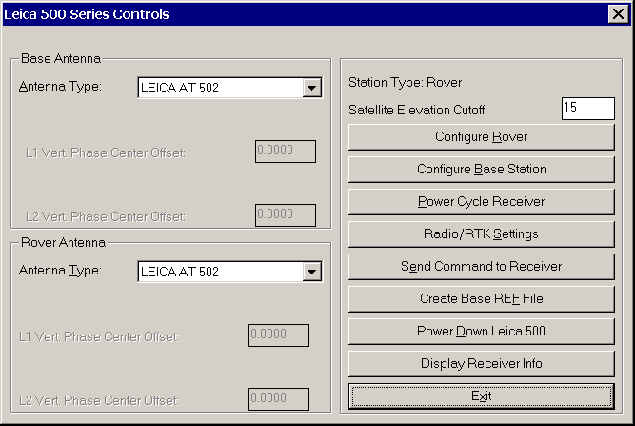
Task: Expand the Rover Antenna Type dropdown
Action: pyautogui.click(x=310, y=272)
